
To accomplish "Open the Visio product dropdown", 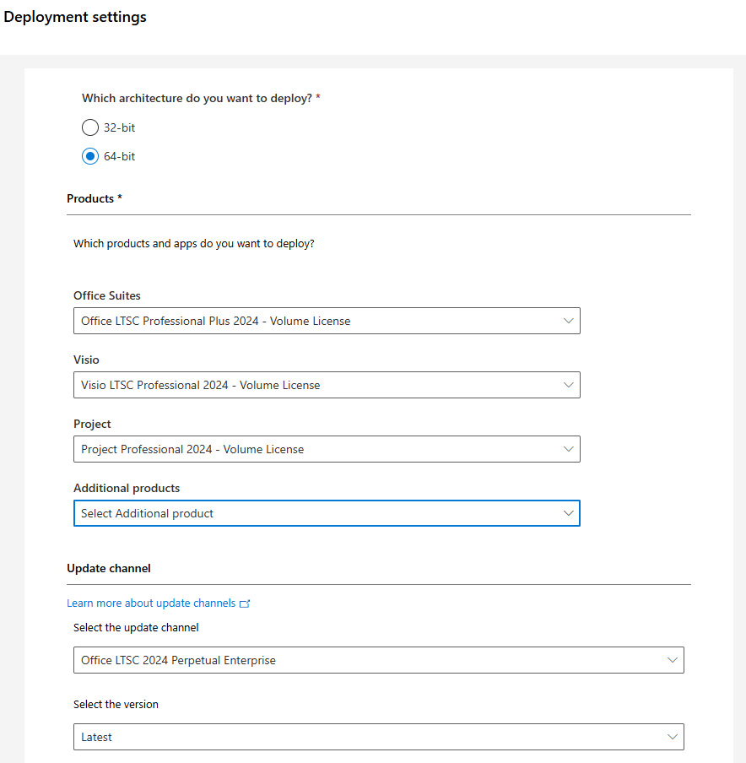I will (327, 385).
